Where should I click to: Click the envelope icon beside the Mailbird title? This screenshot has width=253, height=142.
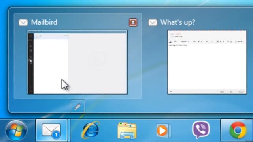23,22
